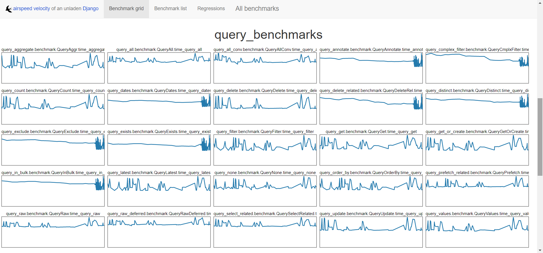Open the airspeed velocity home link
This screenshot has height=253, width=543.
click(31, 8)
